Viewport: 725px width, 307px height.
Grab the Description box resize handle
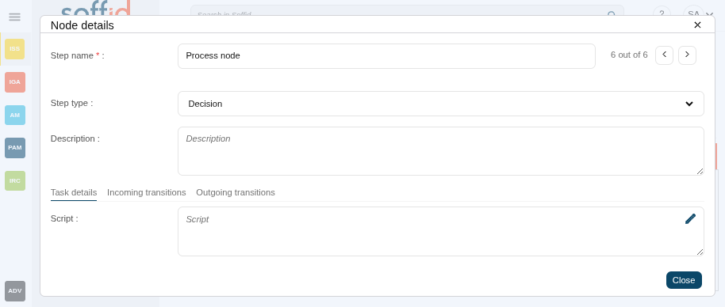[x=700, y=172]
